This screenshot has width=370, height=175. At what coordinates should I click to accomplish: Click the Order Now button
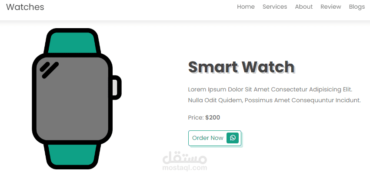(x=215, y=138)
